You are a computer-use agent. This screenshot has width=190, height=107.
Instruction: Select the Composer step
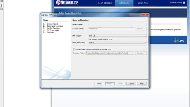click(x=50, y=32)
